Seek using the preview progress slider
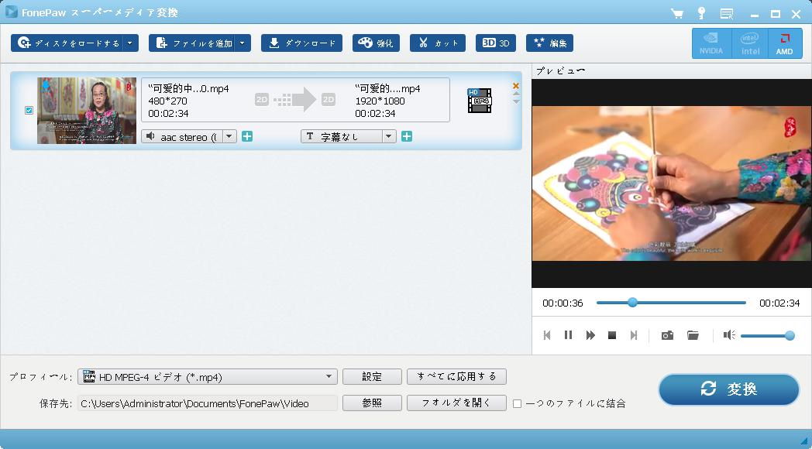Image resolution: width=812 pixels, height=449 pixels. (671, 303)
